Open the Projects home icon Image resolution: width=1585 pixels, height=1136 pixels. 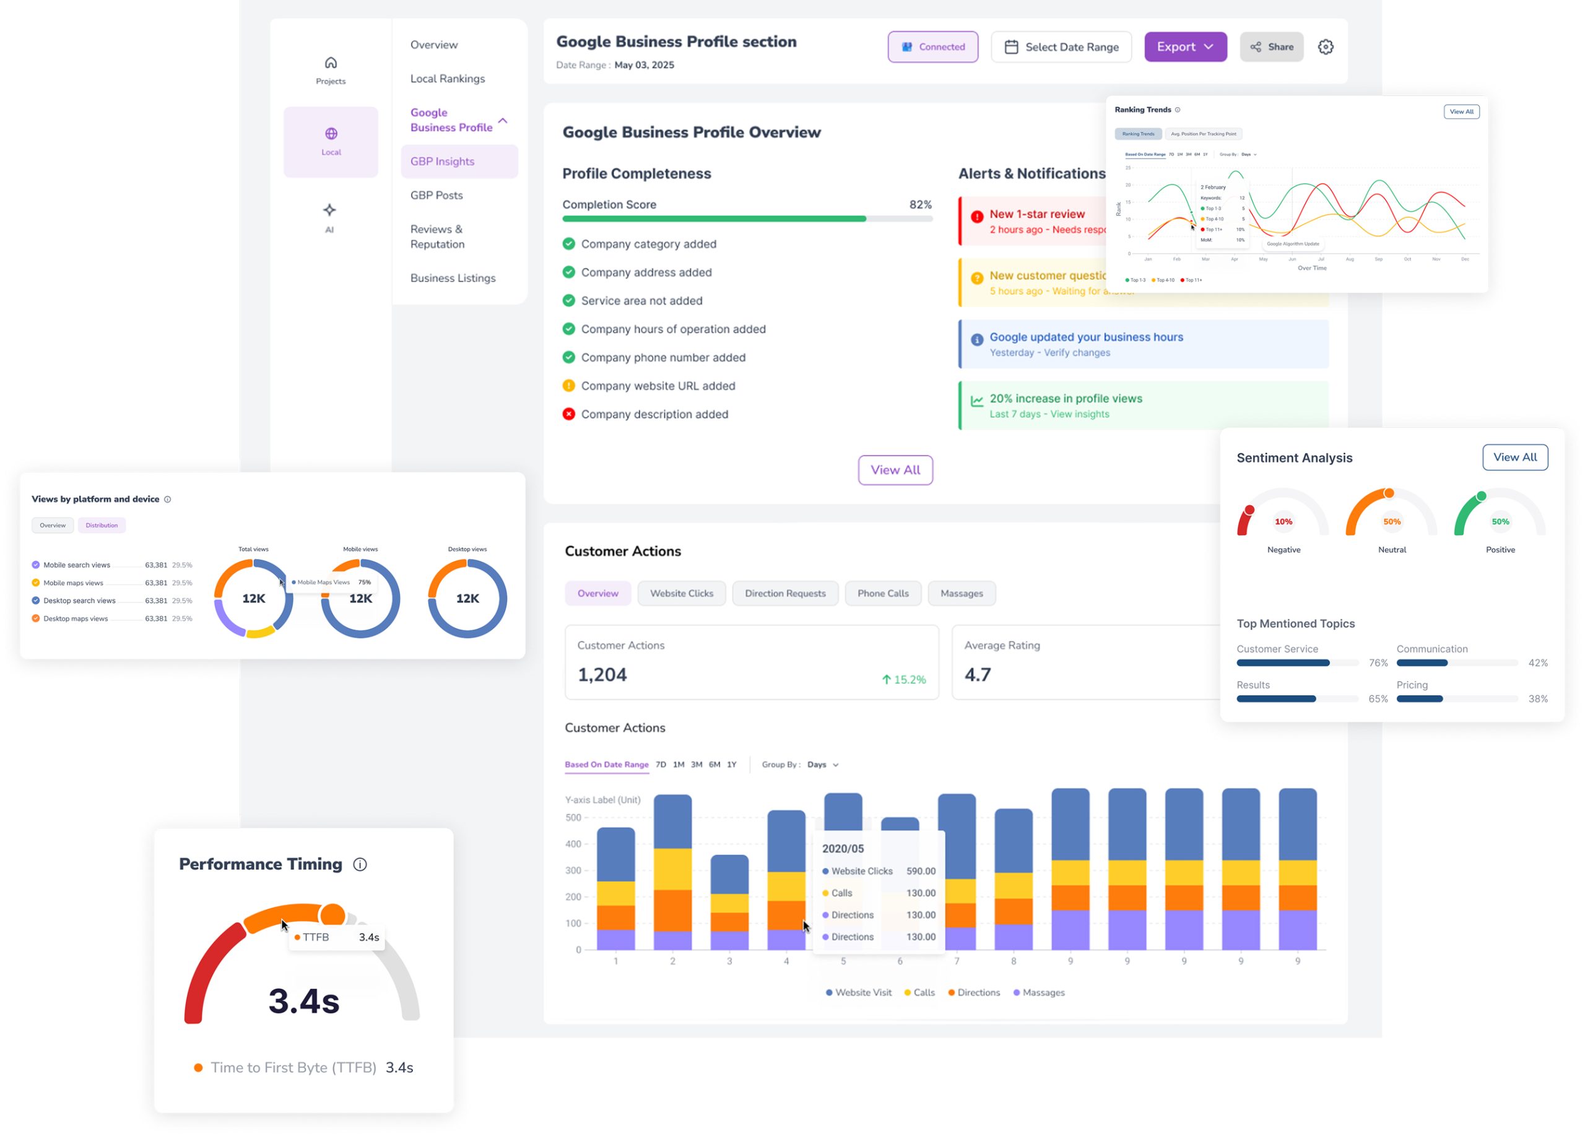point(331,63)
